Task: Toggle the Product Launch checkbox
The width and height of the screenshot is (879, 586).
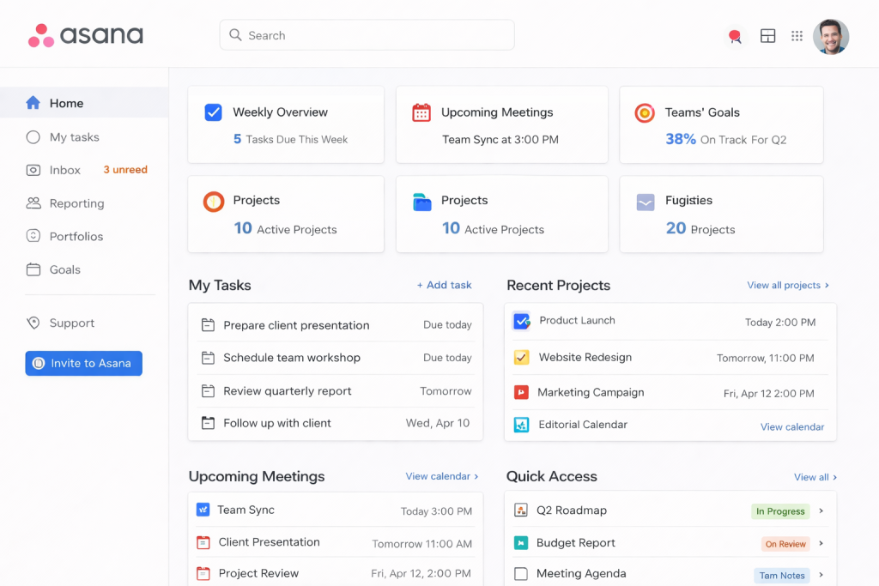Action: [x=521, y=321]
